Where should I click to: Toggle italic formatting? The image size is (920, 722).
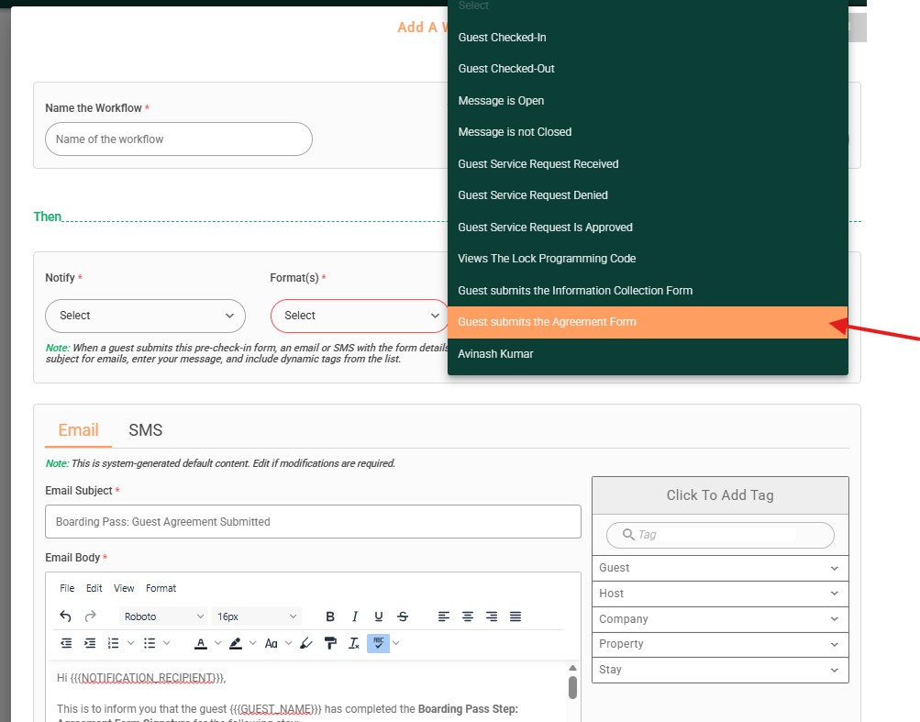[354, 616]
